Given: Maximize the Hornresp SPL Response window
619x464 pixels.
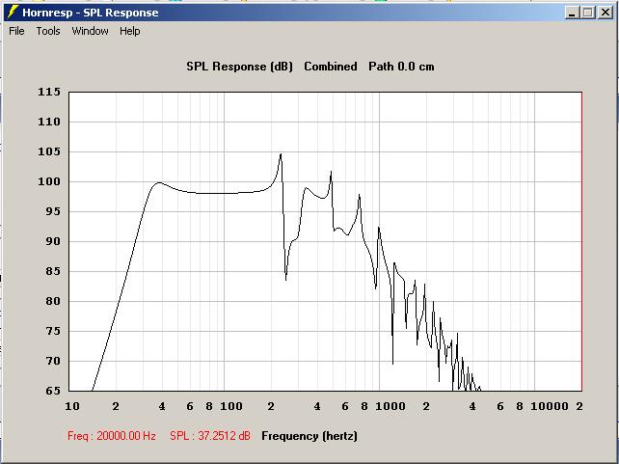Looking at the screenshot, I should click(x=588, y=13).
